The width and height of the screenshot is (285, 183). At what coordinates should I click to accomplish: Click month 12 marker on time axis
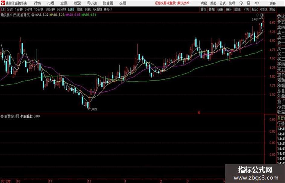click(89, 181)
